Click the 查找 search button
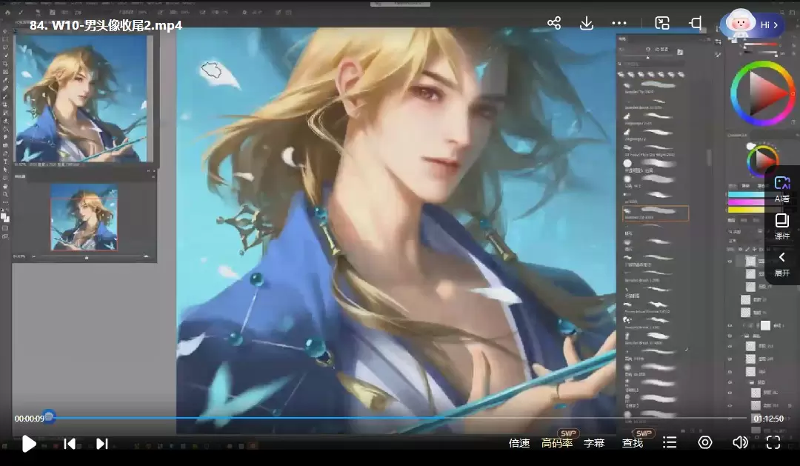 (x=633, y=443)
